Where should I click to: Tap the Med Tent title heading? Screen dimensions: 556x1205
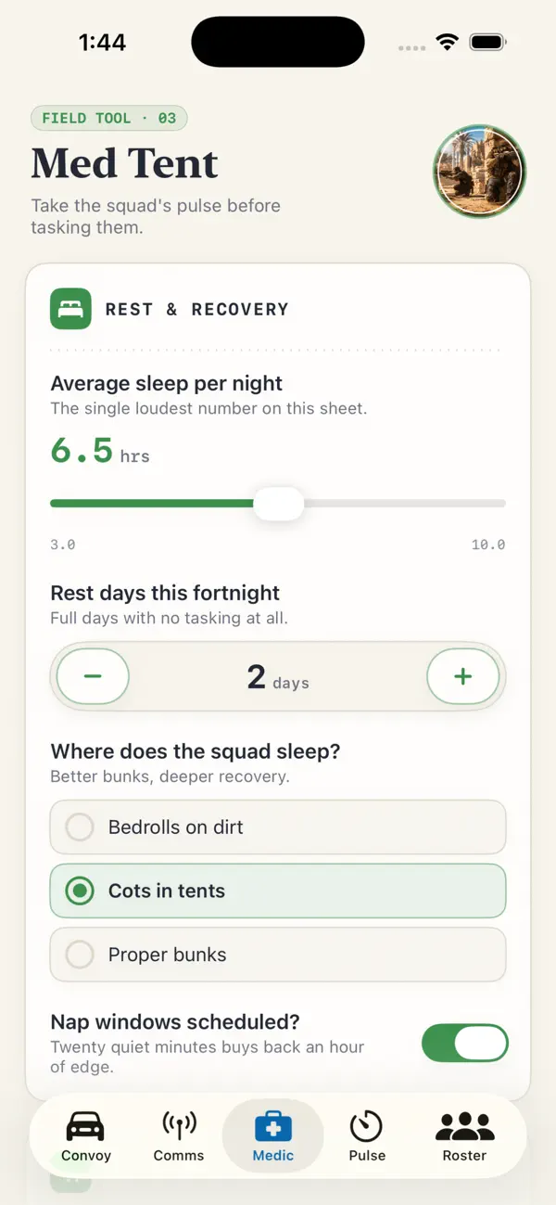(125, 164)
